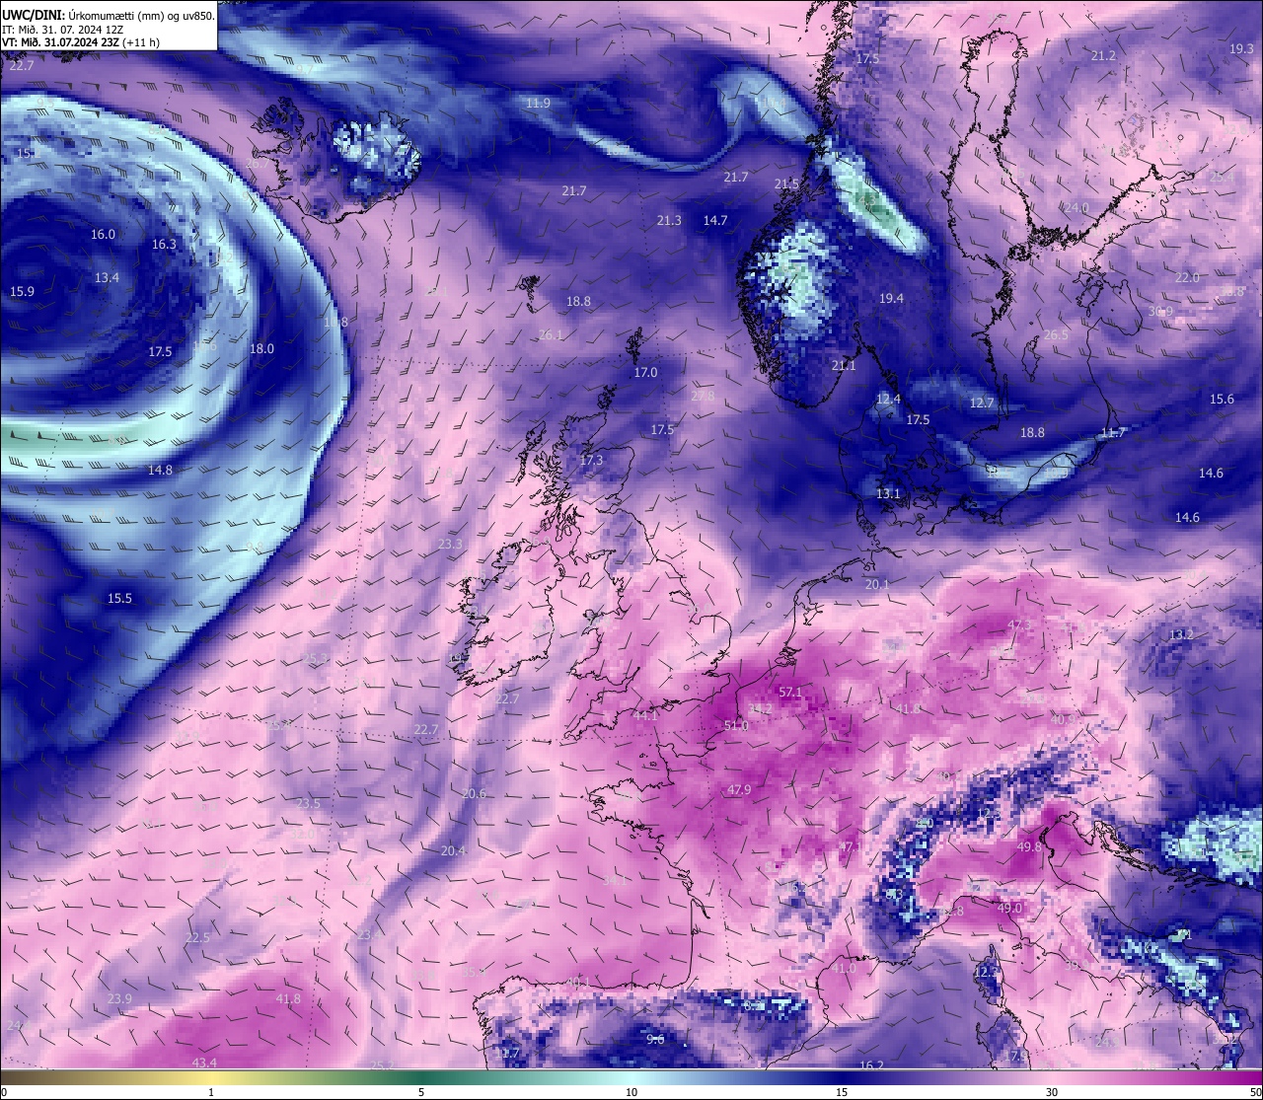1263x1100 pixels.
Task: Click the 20.4 value in the Bay of Biscay approach
Action: click(453, 850)
